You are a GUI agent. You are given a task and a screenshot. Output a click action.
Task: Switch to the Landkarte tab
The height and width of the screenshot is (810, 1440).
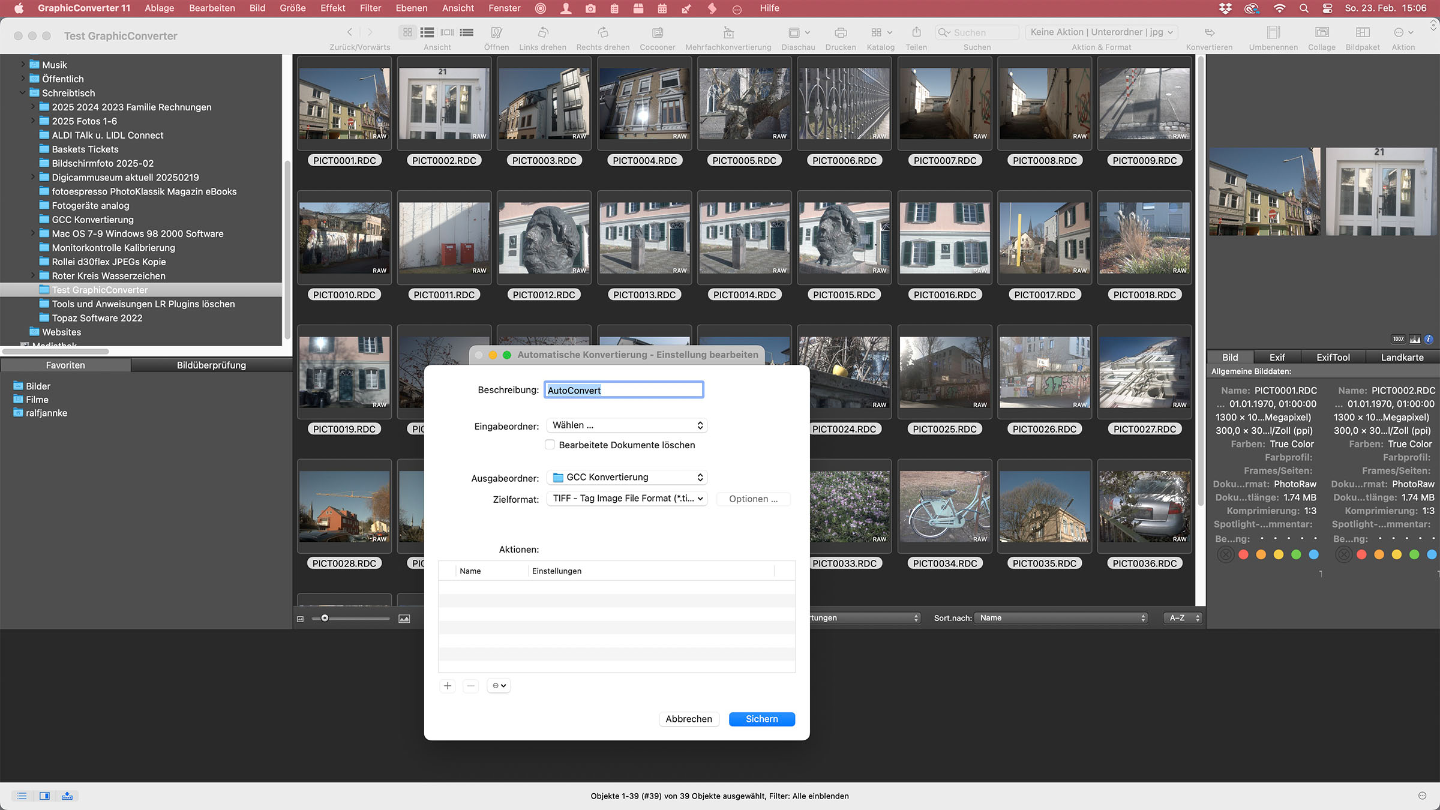point(1402,358)
